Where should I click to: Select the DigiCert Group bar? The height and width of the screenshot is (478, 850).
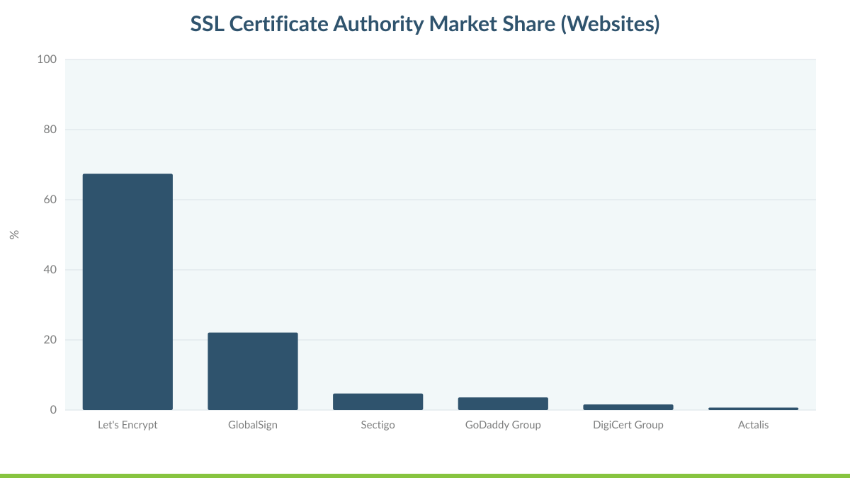[x=628, y=407]
